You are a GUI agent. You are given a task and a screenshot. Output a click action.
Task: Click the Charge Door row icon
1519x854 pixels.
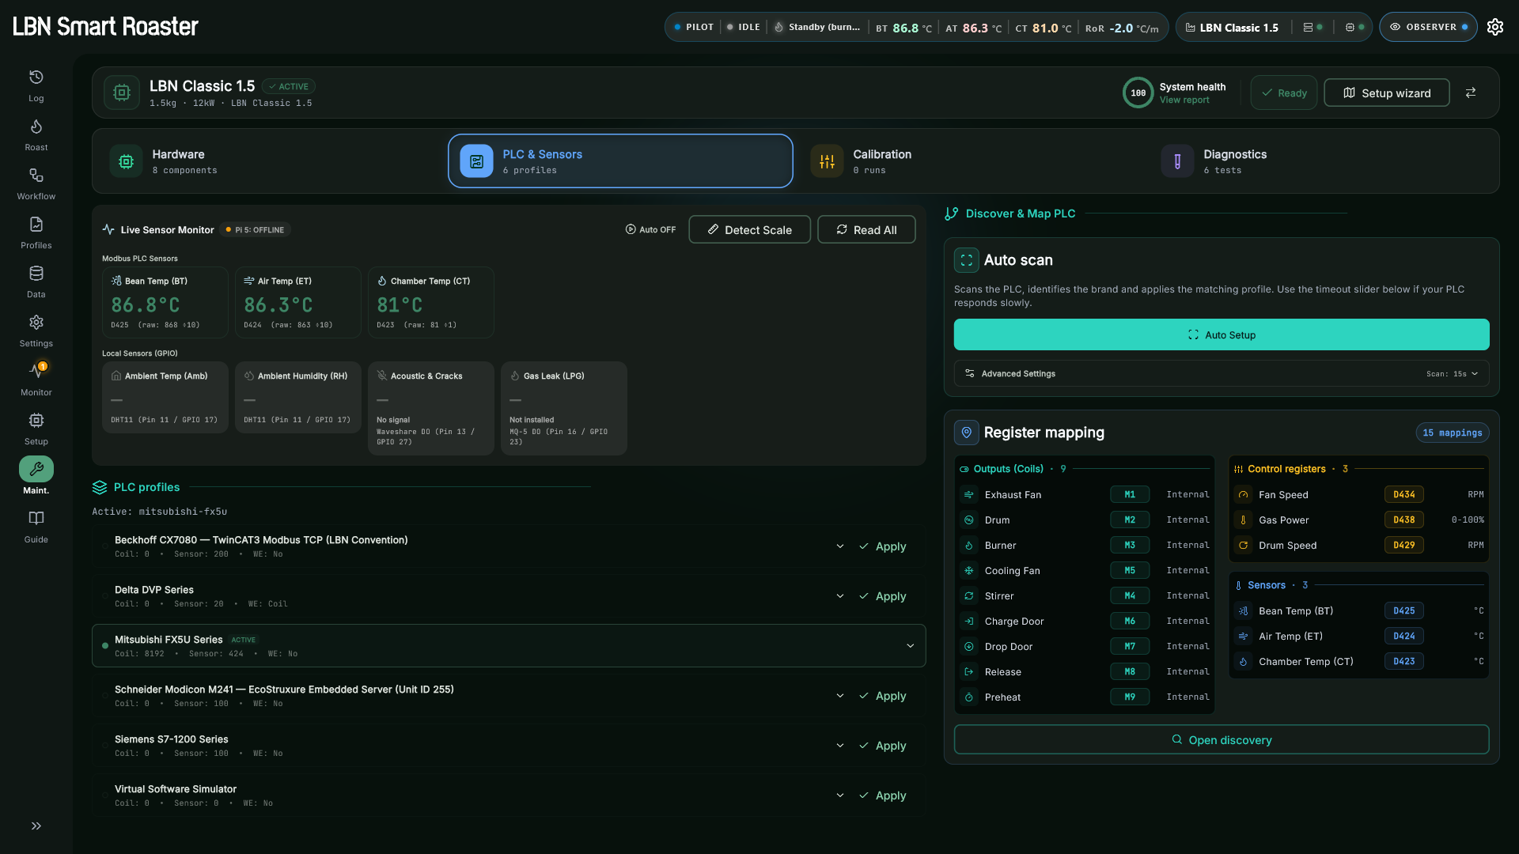pyautogui.click(x=969, y=622)
